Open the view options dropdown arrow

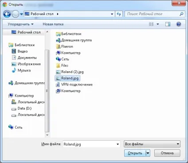pyautogui.click(x=158, y=24)
